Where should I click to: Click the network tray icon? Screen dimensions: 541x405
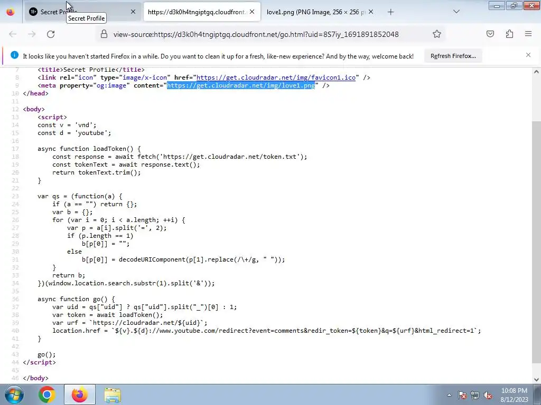475,395
